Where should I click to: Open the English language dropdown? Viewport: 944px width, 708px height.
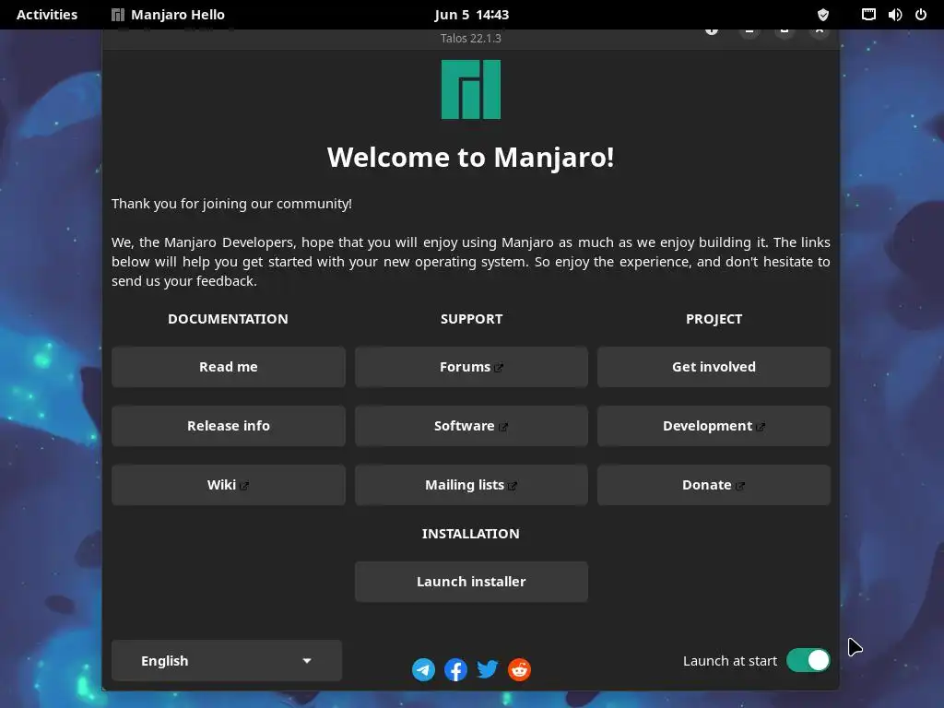(227, 660)
